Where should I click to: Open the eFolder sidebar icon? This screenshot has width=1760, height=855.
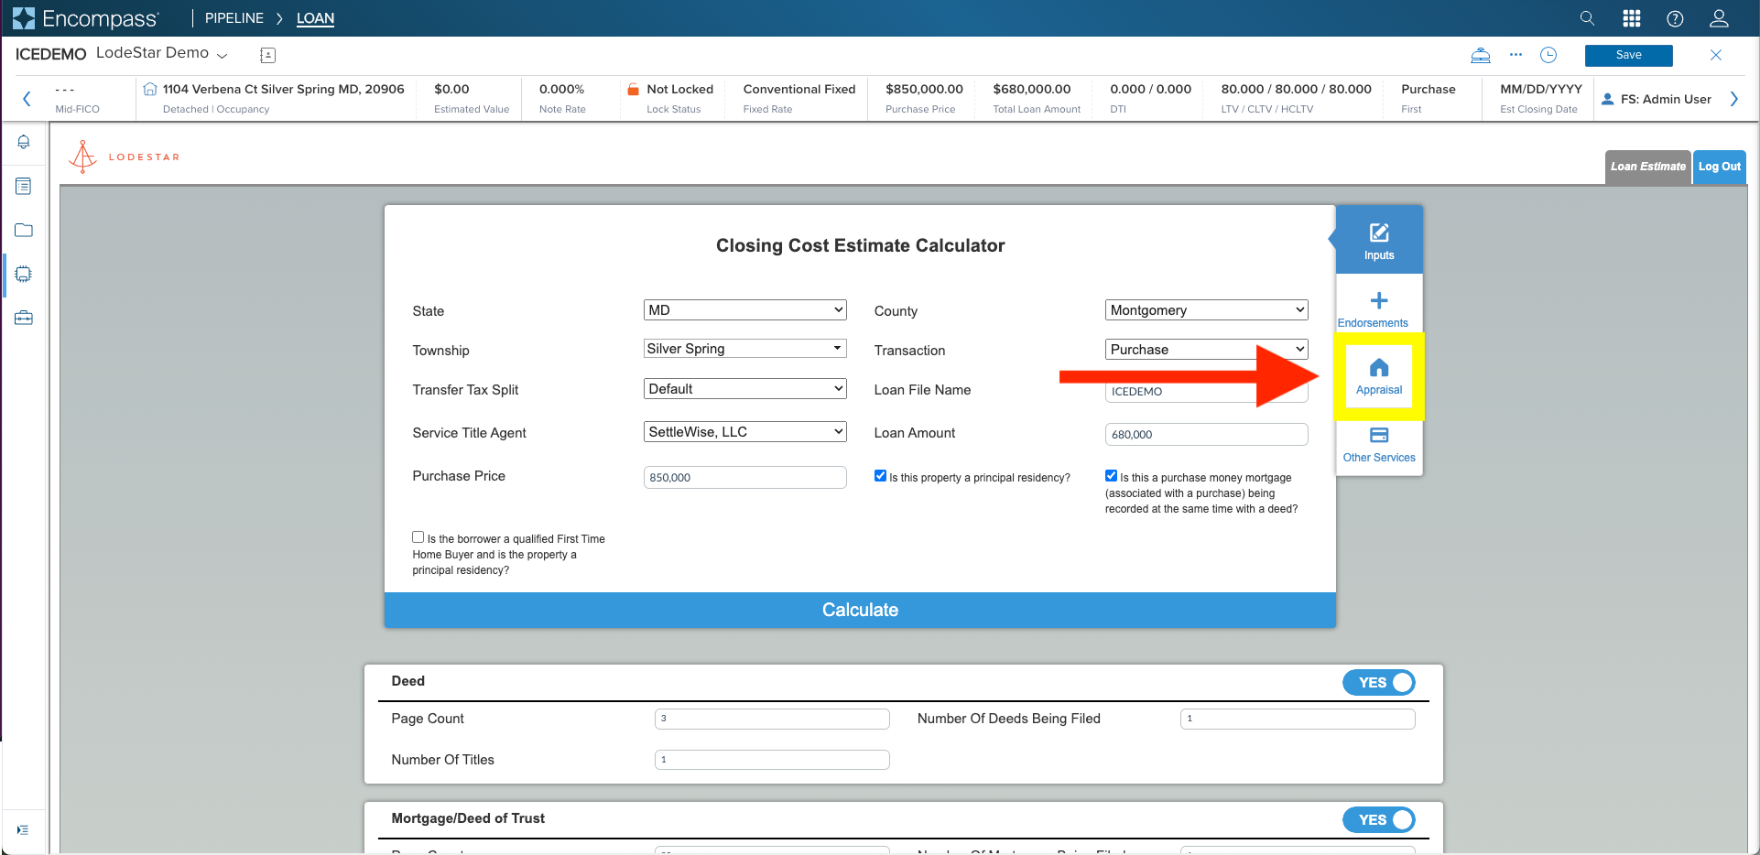(24, 230)
